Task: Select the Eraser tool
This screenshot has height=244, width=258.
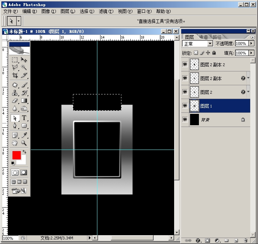Action: (15, 101)
